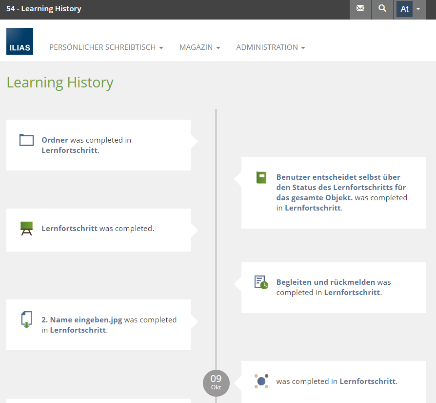This screenshot has width=436, height=403.
Task: Click the file download icon
Action: coord(26,319)
